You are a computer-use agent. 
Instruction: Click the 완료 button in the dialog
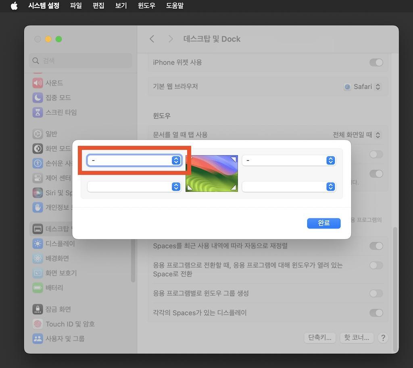click(324, 223)
